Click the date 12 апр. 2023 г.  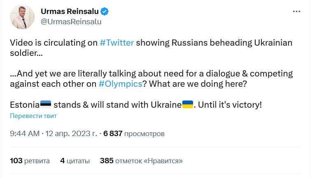click(72, 134)
